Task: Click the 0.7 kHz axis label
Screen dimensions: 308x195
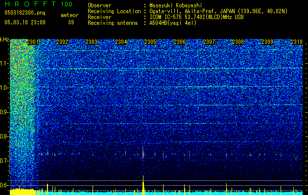Action: point(4,161)
